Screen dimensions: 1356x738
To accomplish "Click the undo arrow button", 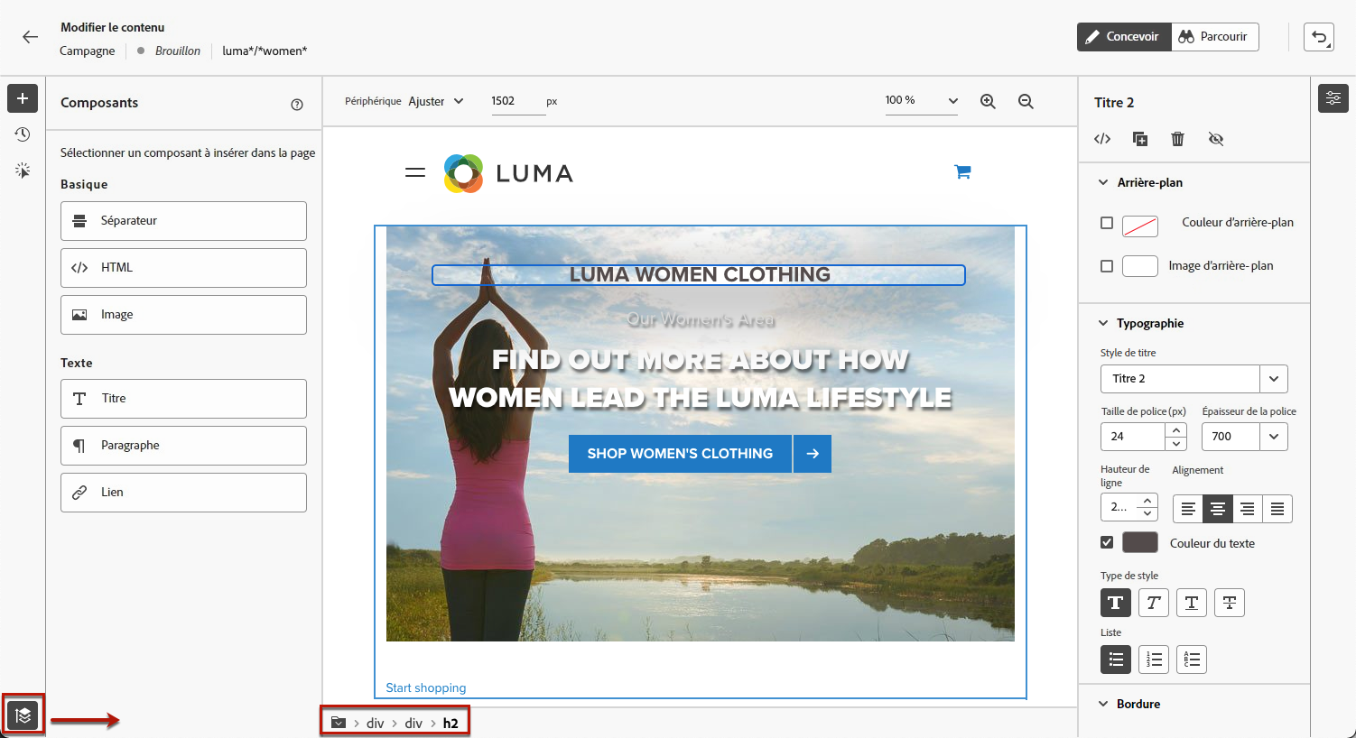I will [x=1319, y=37].
